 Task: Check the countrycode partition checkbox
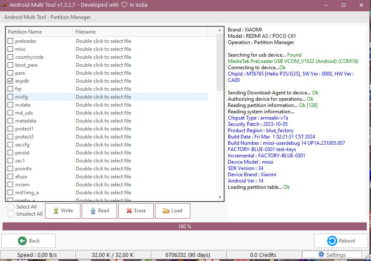(10, 57)
